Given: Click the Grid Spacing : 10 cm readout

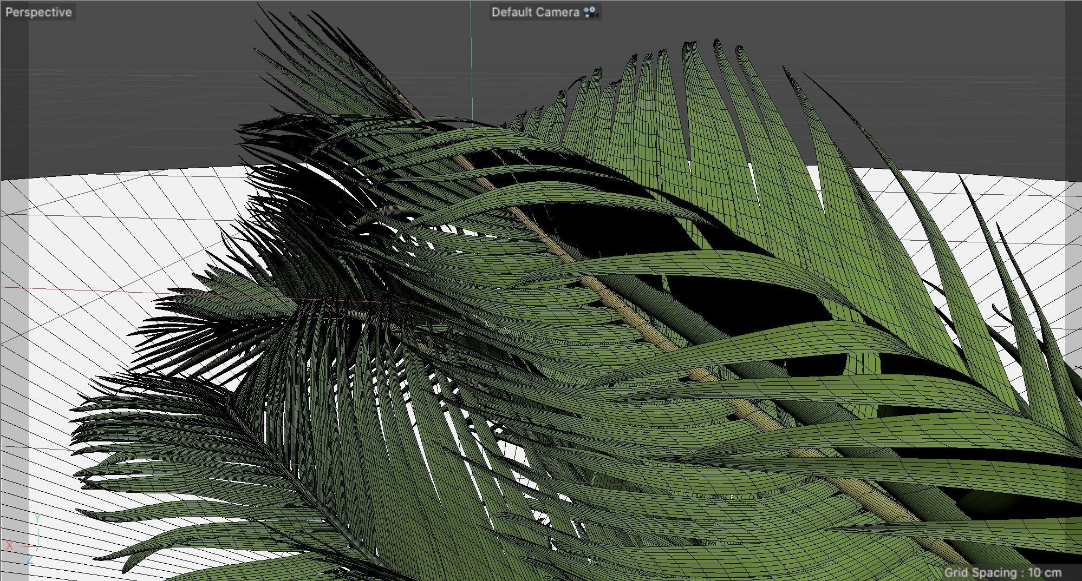Looking at the screenshot, I should pyautogui.click(x=1002, y=572).
